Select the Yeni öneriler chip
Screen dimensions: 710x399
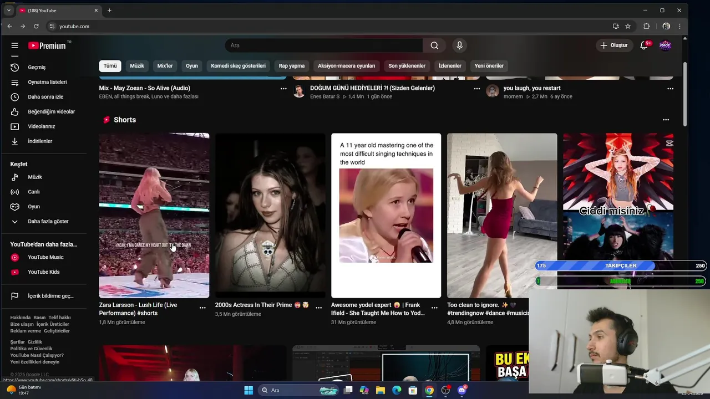(x=489, y=66)
